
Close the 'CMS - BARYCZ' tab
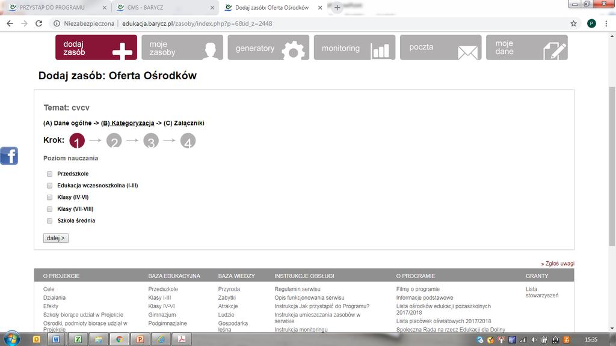tap(212, 7)
